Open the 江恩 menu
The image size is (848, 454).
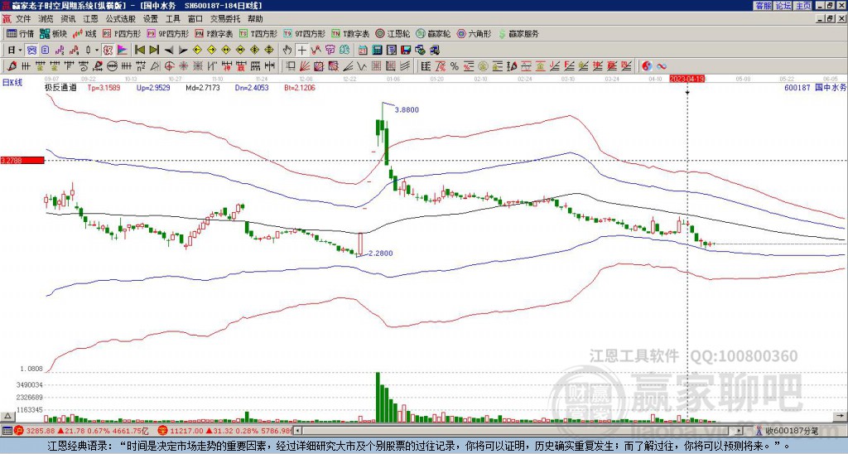pos(90,19)
